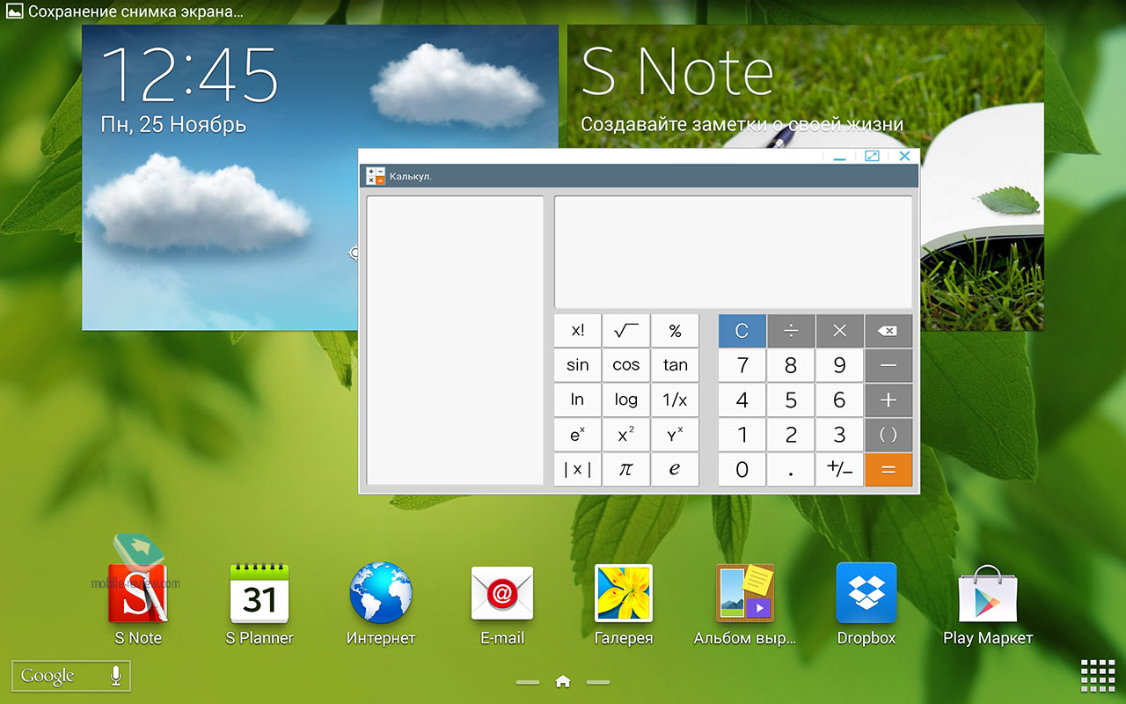Tap the decimal point key

click(791, 470)
